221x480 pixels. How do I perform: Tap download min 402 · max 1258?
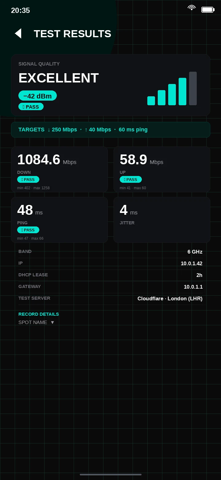[33, 188]
